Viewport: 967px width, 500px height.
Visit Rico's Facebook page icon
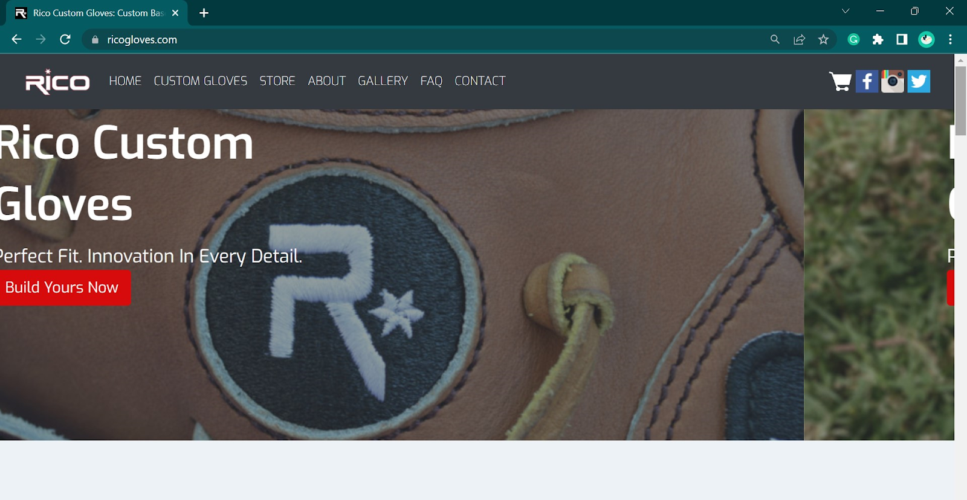pyautogui.click(x=867, y=82)
